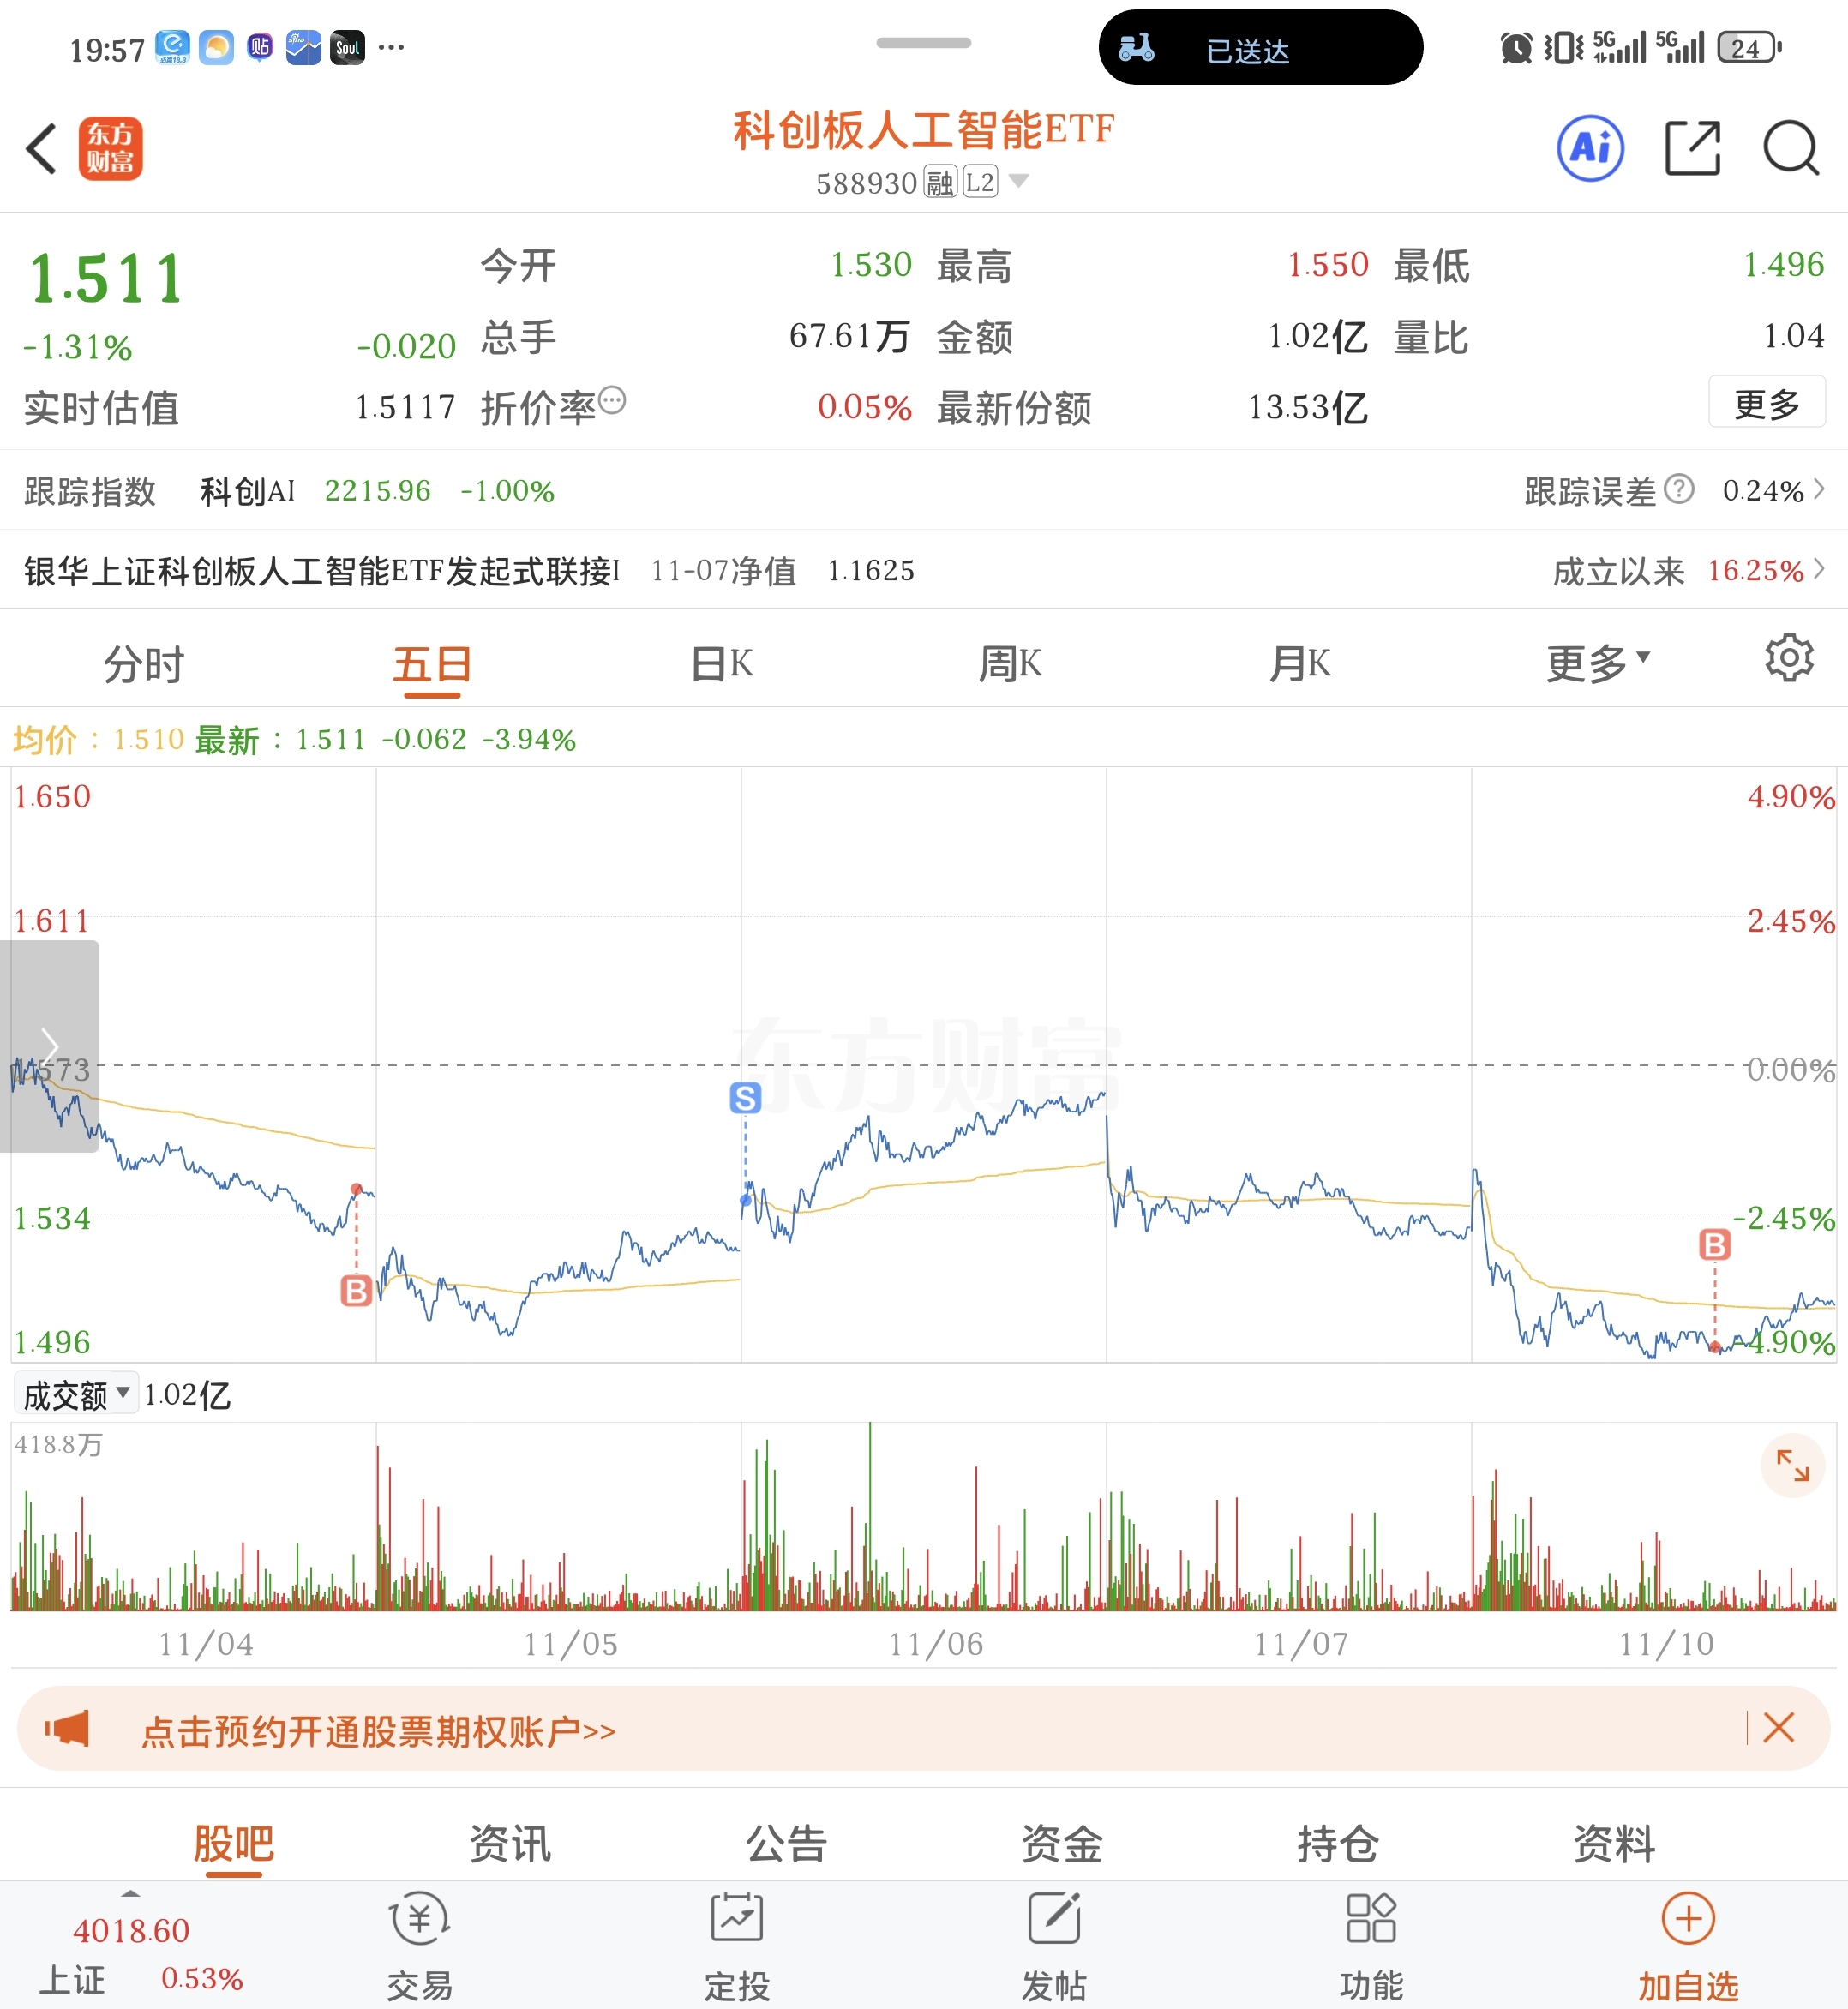The height and width of the screenshot is (2009, 1848).
Task: Open the 成交额 indicator dropdown
Action: click(x=76, y=1395)
